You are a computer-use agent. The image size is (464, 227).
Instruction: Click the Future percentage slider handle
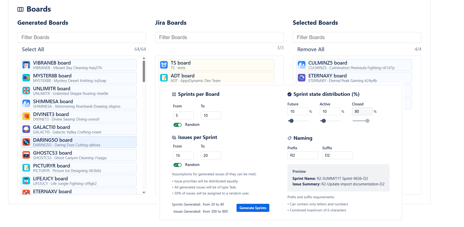(292, 121)
